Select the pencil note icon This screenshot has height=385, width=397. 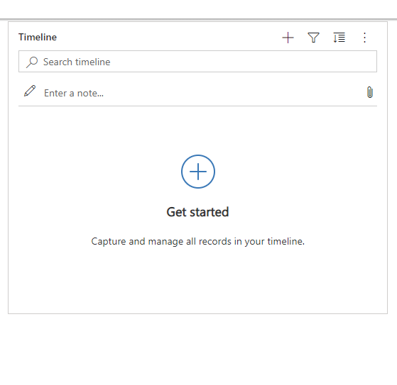click(x=30, y=91)
